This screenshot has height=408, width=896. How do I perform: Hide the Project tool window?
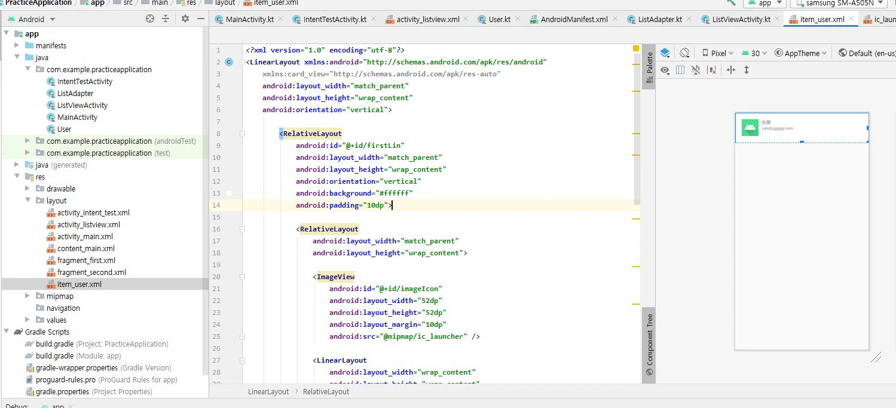201,19
